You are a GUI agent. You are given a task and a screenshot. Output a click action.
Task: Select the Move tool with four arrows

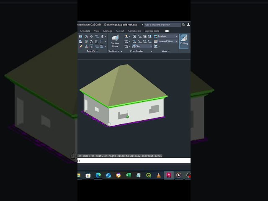tap(91, 36)
